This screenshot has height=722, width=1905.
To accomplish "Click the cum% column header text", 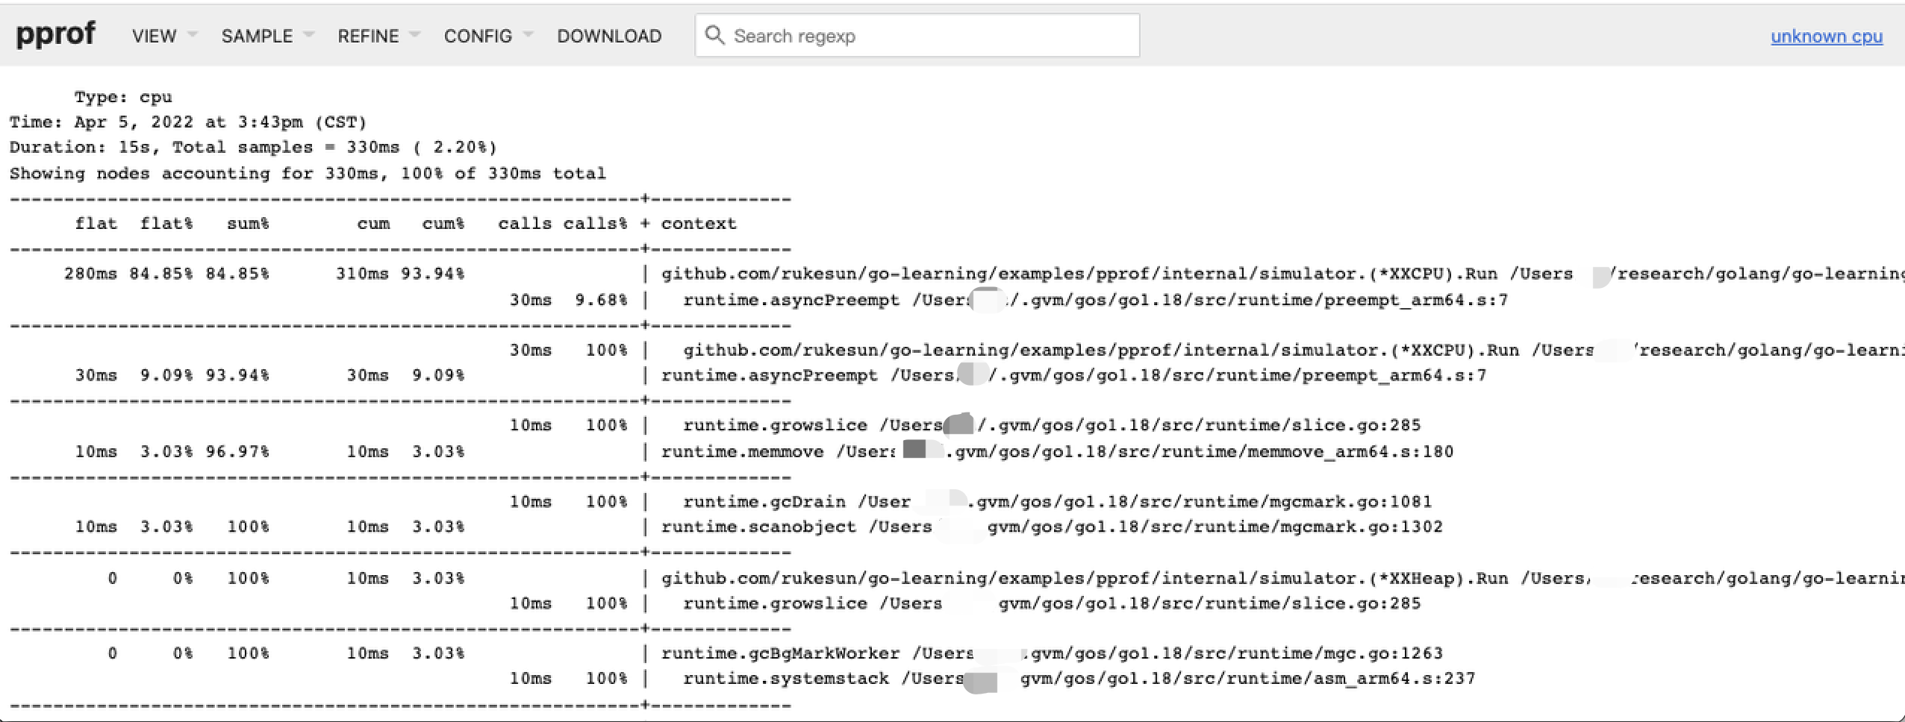I will pos(443,224).
